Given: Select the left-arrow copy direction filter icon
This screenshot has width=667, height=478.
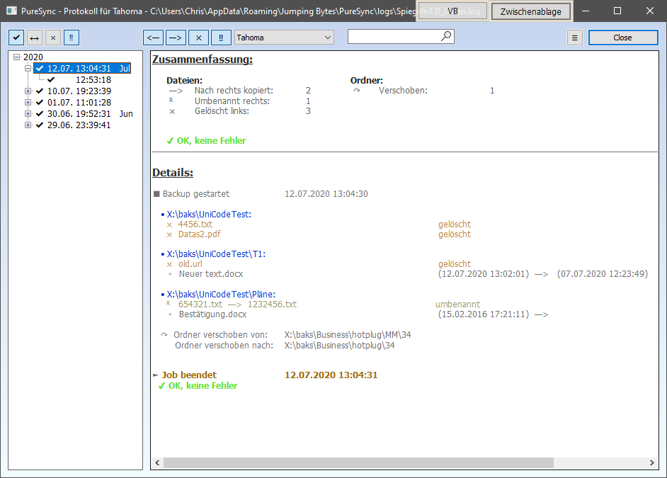Looking at the screenshot, I should pyautogui.click(x=153, y=37).
